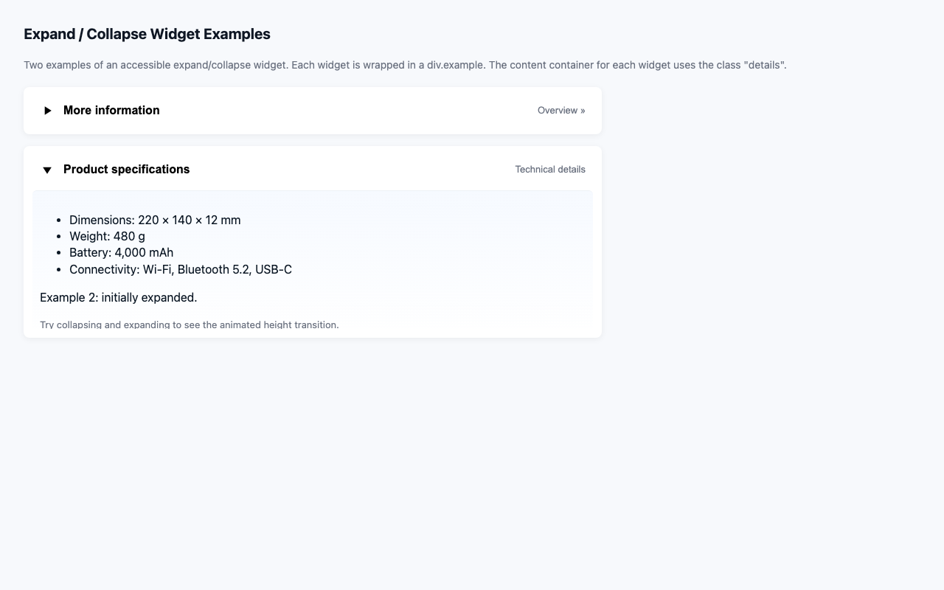Click the Dimensions list item
Screen dimensions: 944x590
(x=155, y=220)
